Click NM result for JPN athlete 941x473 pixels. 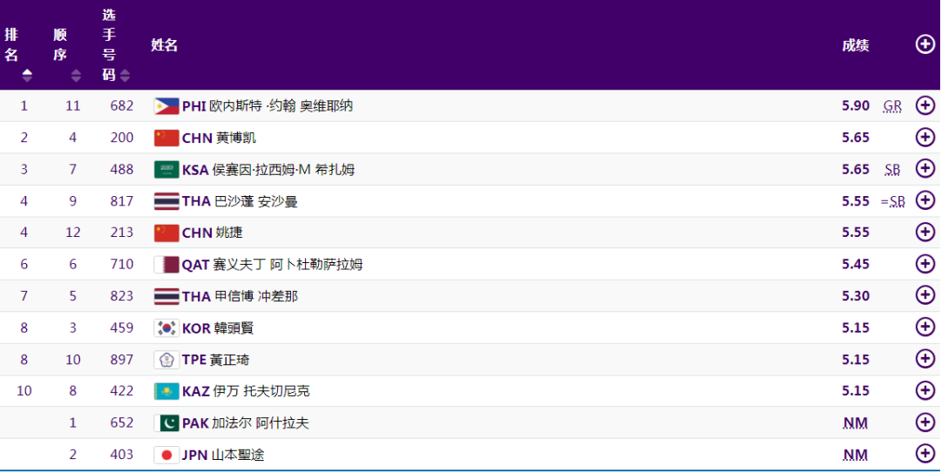(x=856, y=455)
